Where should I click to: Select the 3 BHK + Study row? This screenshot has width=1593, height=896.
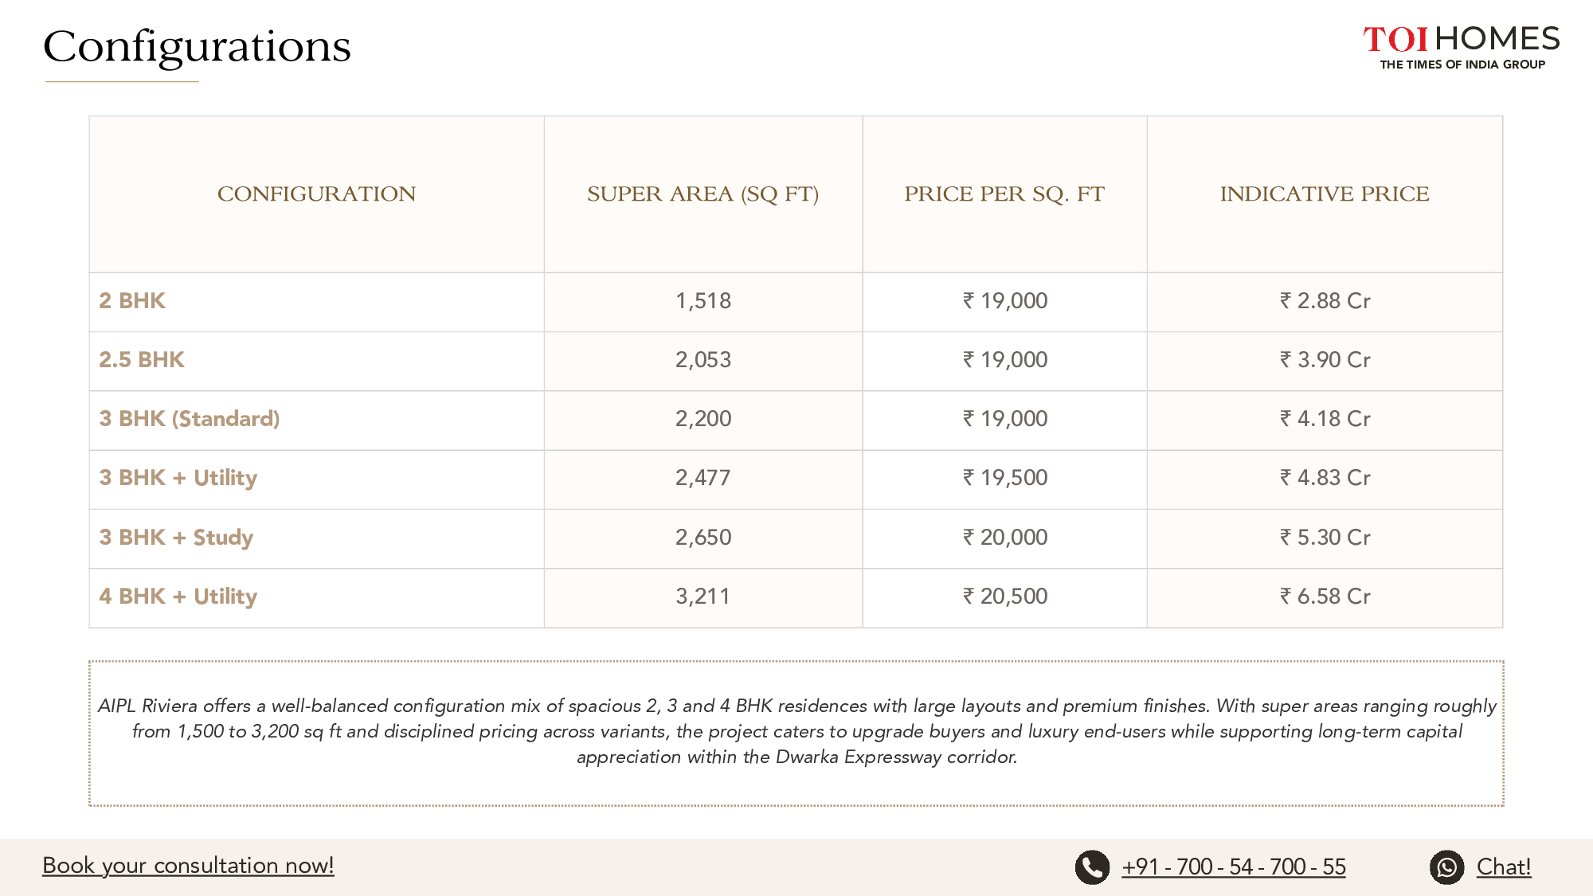176,538
